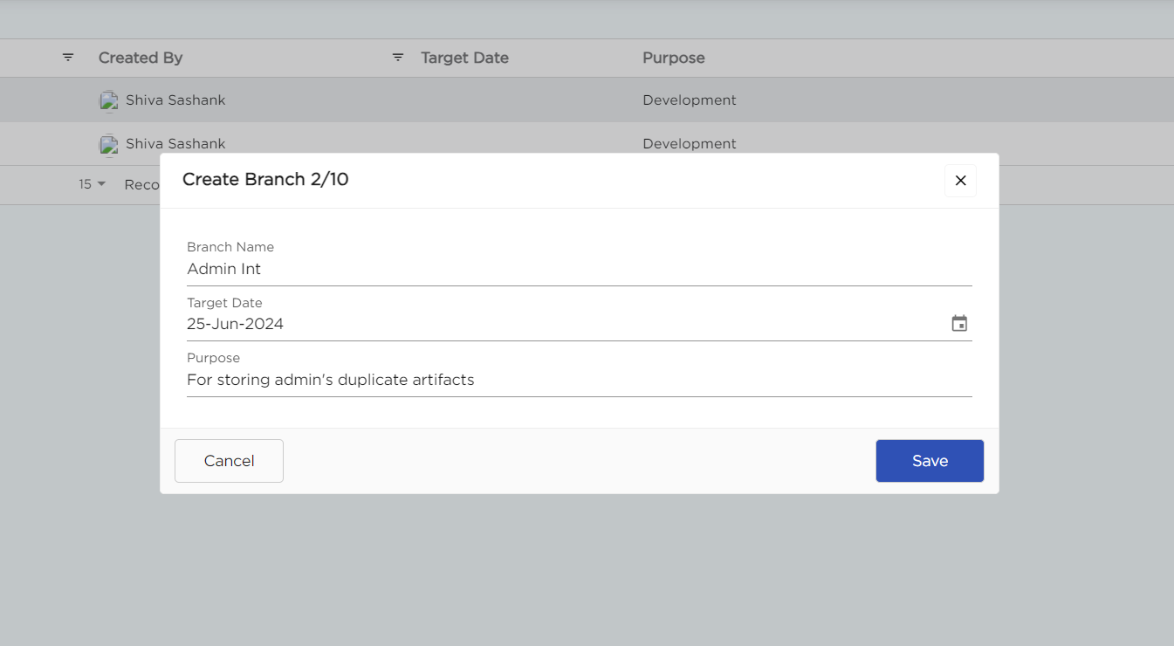Open the 15 records-per-page dropdown
Image resolution: width=1174 pixels, height=646 pixels.
tap(92, 184)
